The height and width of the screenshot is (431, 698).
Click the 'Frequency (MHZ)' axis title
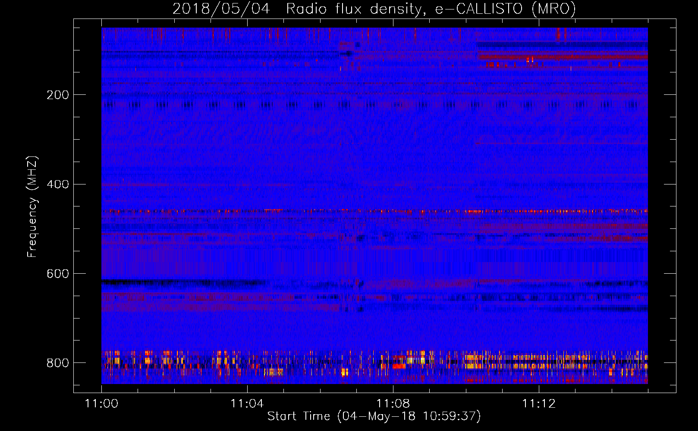coord(32,207)
